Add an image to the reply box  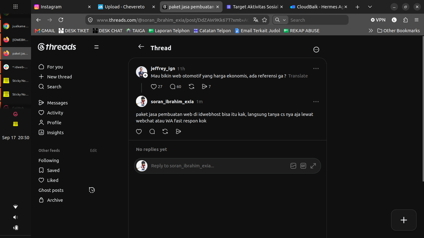coord(293,166)
